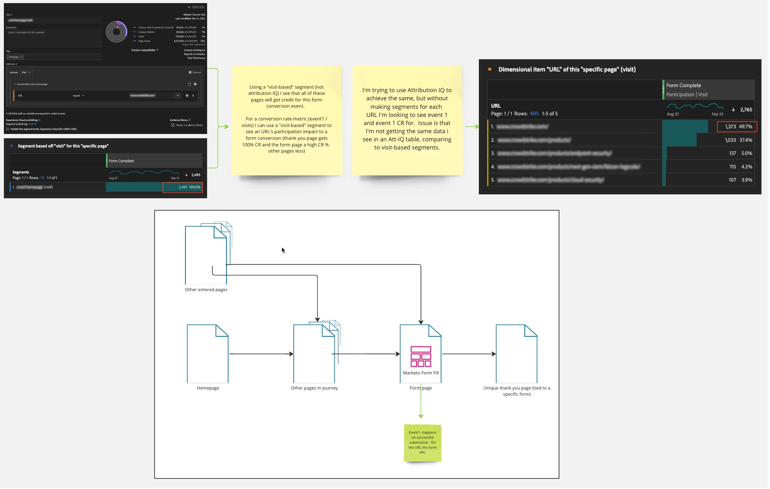The image size is (770, 489).
Task: Toggle the container square icon beside gear
Action: [189, 84]
